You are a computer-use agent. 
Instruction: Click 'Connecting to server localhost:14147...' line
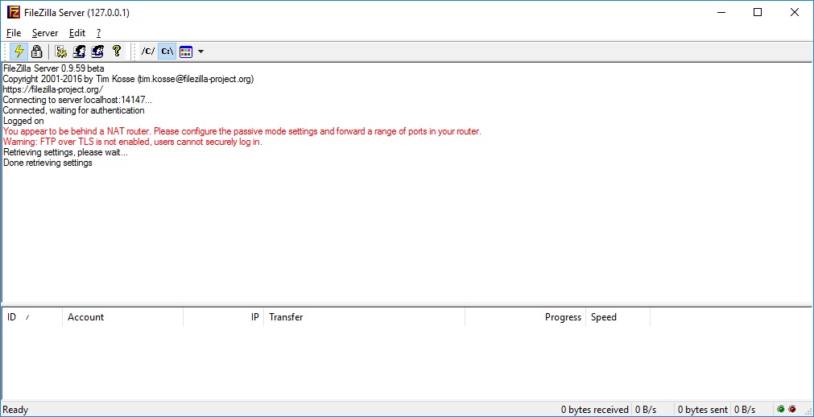[77, 100]
